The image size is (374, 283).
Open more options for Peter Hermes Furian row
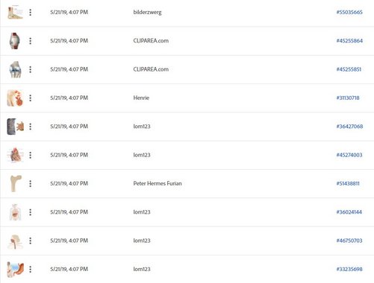[x=31, y=183]
